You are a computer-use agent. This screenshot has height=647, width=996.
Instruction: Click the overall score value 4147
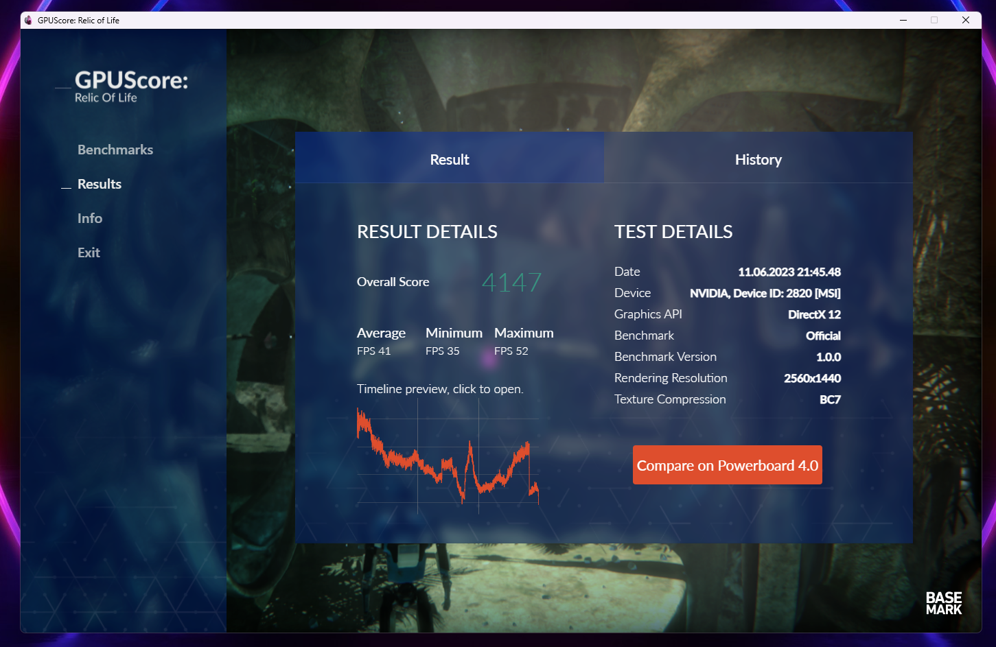pyautogui.click(x=511, y=283)
